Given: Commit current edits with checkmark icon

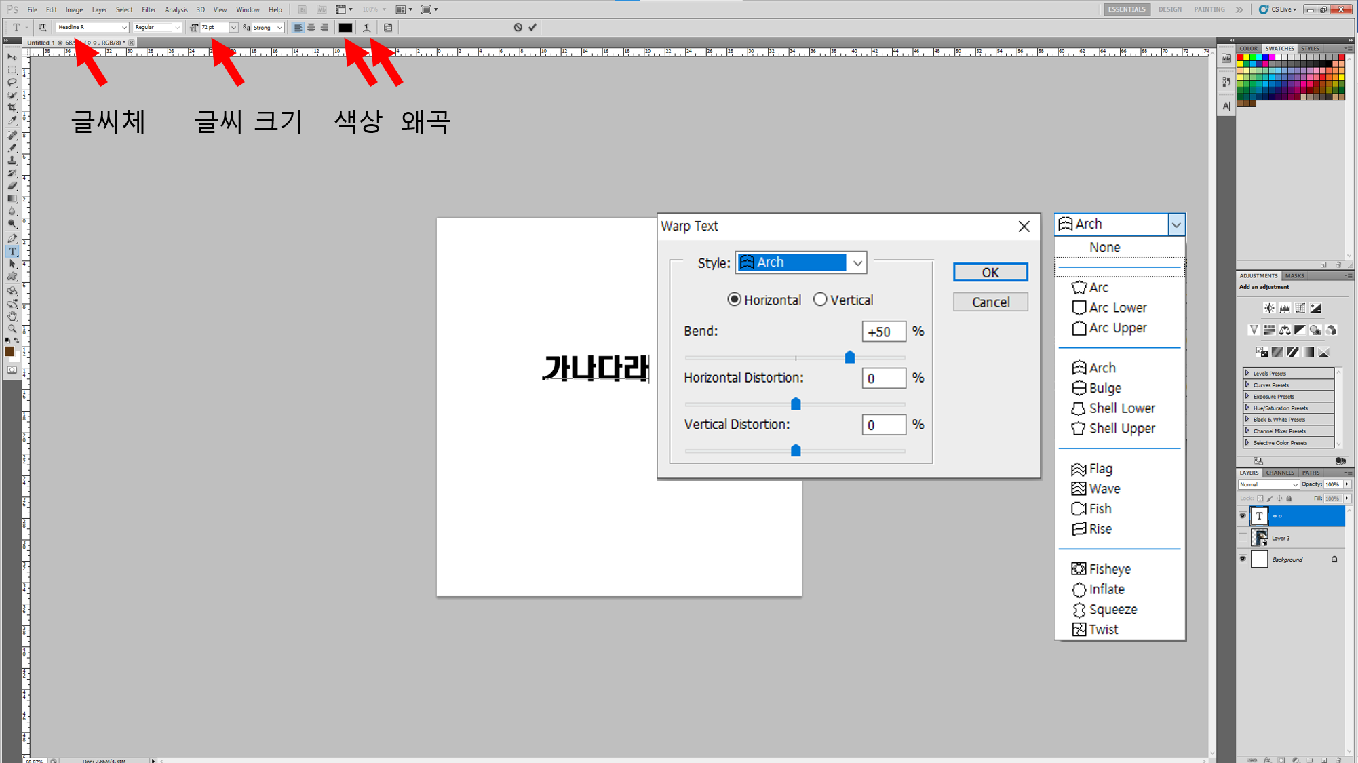Looking at the screenshot, I should (x=532, y=28).
